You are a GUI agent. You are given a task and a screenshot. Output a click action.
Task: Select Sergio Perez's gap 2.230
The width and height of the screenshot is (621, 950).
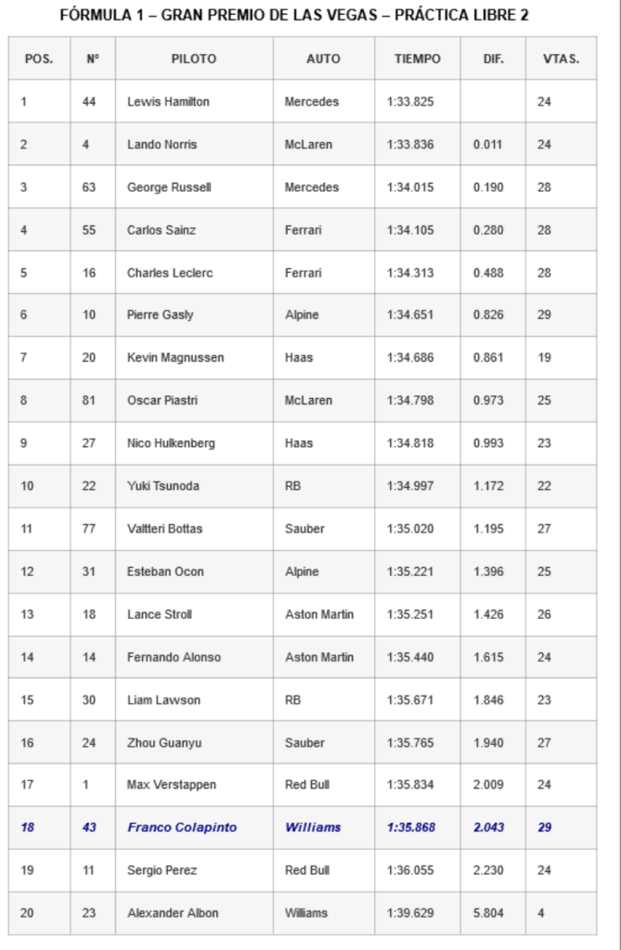[488, 870]
